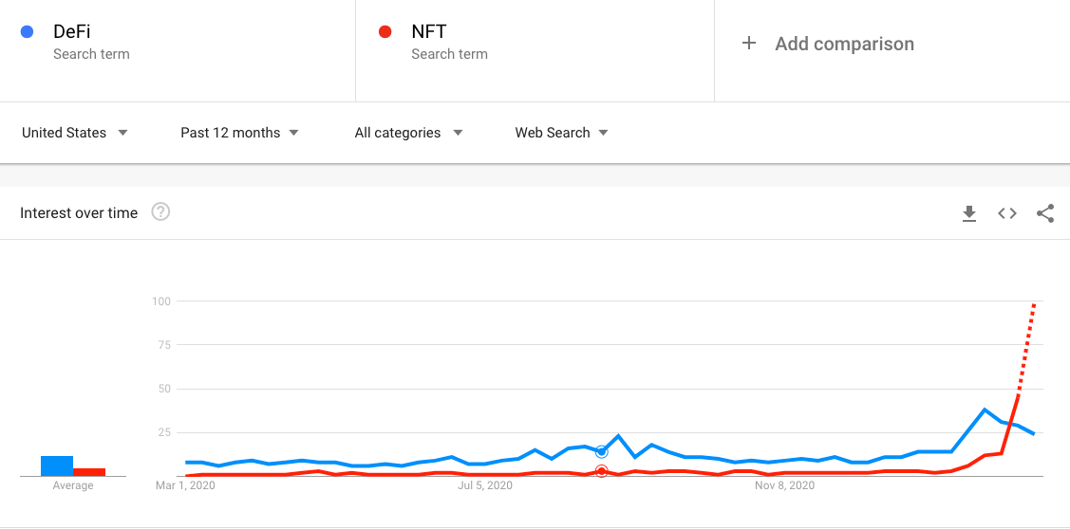This screenshot has width=1070, height=529.
Task: Click the peak of the dotted NFT line
Action: [1035, 304]
